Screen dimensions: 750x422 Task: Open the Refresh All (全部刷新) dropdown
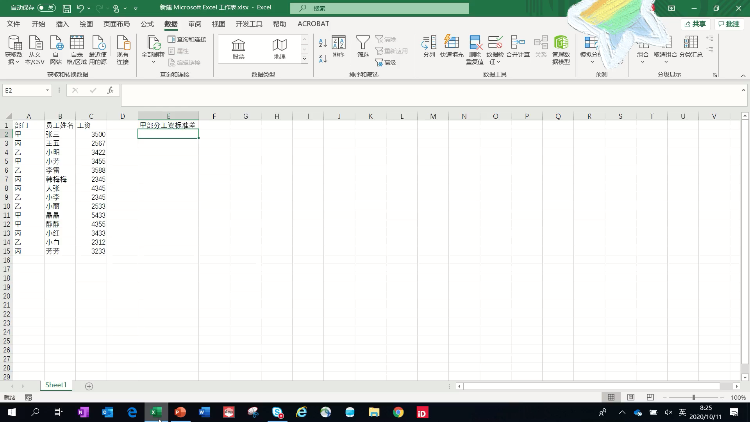(153, 62)
